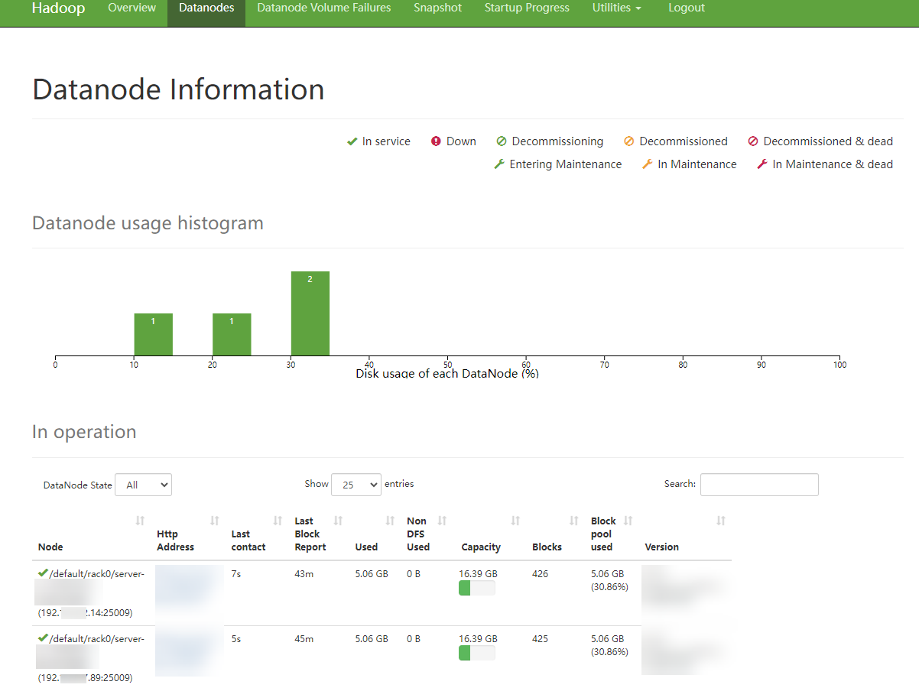Click Last Block Report value 43m
The width and height of the screenshot is (919, 688).
(x=304, y=573)
